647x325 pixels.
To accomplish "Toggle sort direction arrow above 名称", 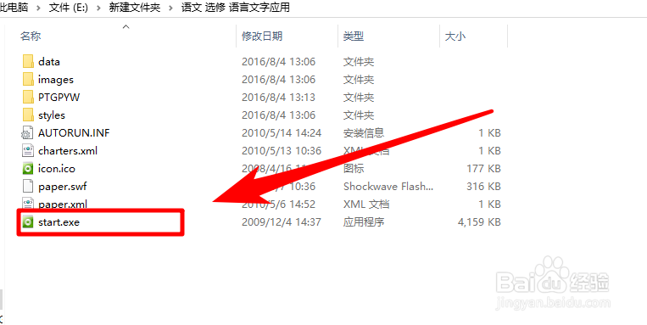I will tap(126, 27).
